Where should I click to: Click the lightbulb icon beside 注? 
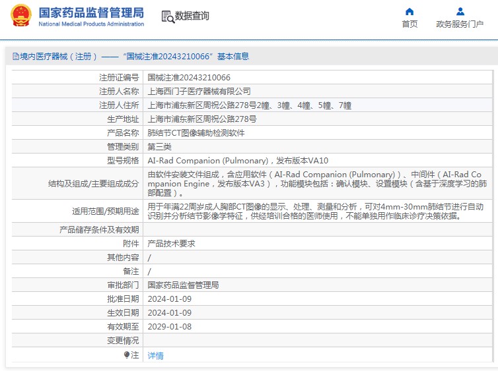(127, 355)
